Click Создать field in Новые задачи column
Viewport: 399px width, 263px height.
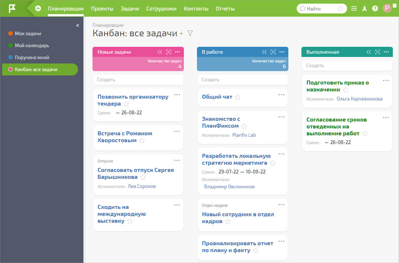point(138,80)
